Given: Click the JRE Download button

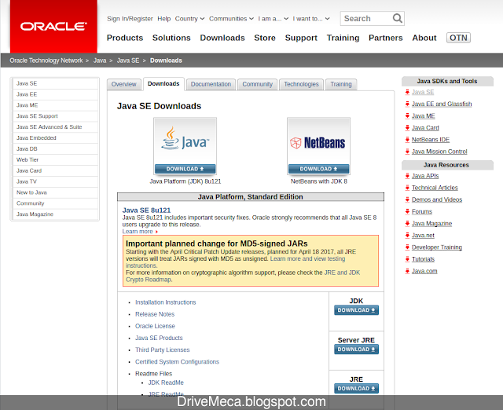Looking at the screenshot, I should (356, 388).
